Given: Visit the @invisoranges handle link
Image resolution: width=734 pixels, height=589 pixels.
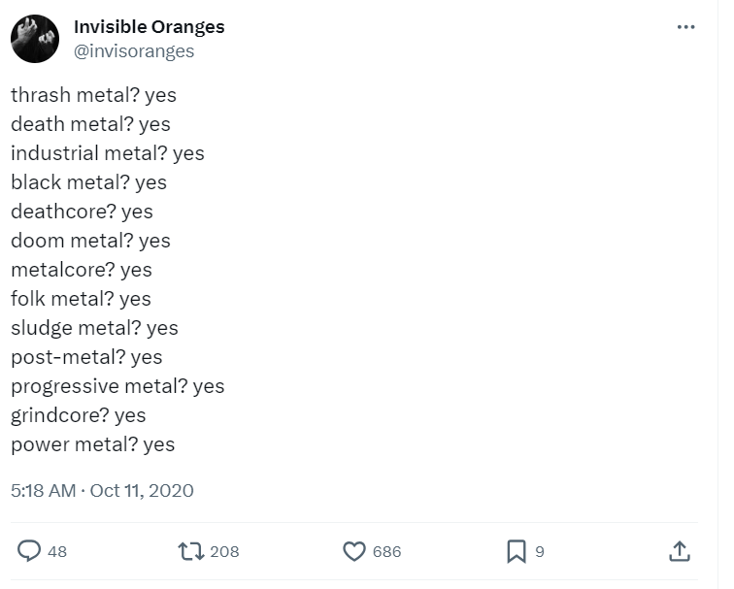Looking at the screenshot, I should coord(134,51).
